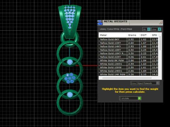170x127 pixels.
Task: Select the White Gold:10KX1 row
Action: coord(129,64)
